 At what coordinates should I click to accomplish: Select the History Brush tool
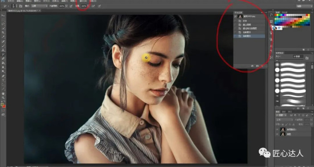pyautogui.click(x=3, y=54)
